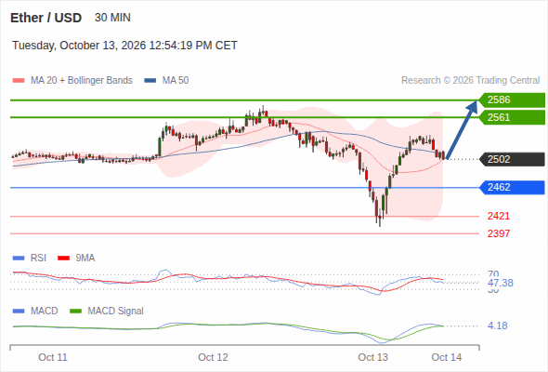
Task: Click the blue upward forecast arrow
Action: (x=462, y=130)
